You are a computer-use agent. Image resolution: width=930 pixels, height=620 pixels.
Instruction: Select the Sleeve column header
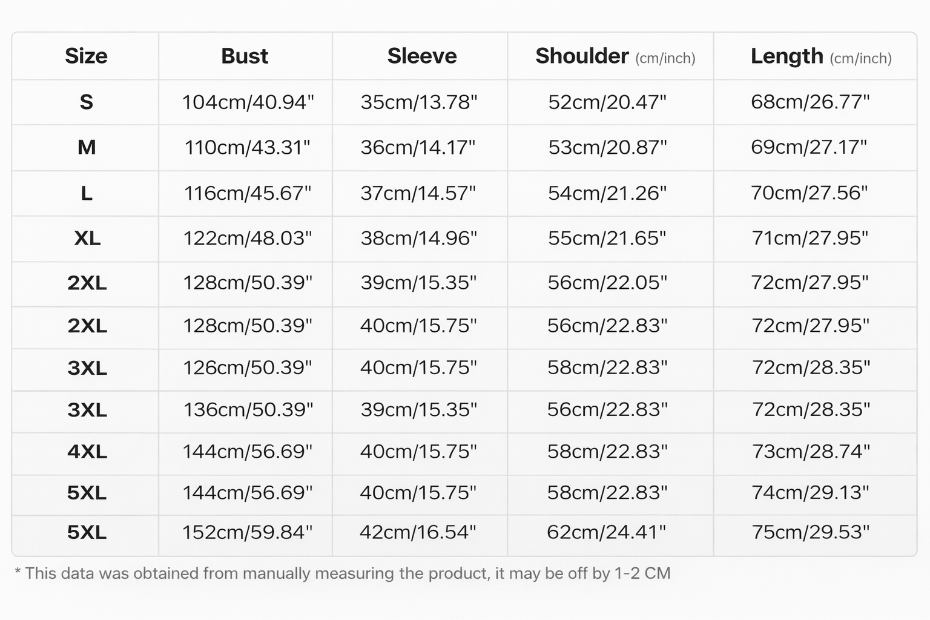tap(421, 56)
